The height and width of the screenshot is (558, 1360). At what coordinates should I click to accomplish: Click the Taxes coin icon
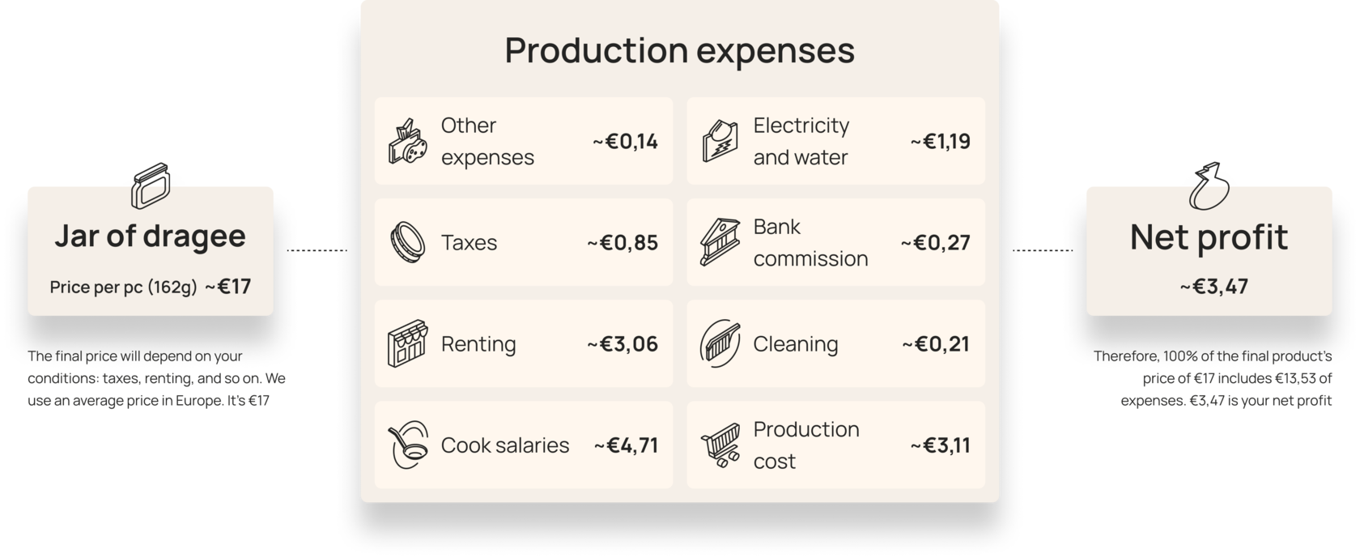[408, 242]
